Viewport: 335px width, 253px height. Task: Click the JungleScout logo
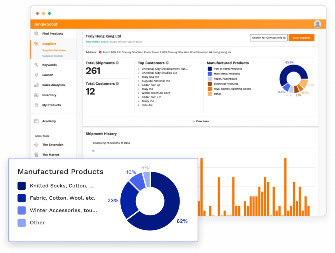coord(45,24)
